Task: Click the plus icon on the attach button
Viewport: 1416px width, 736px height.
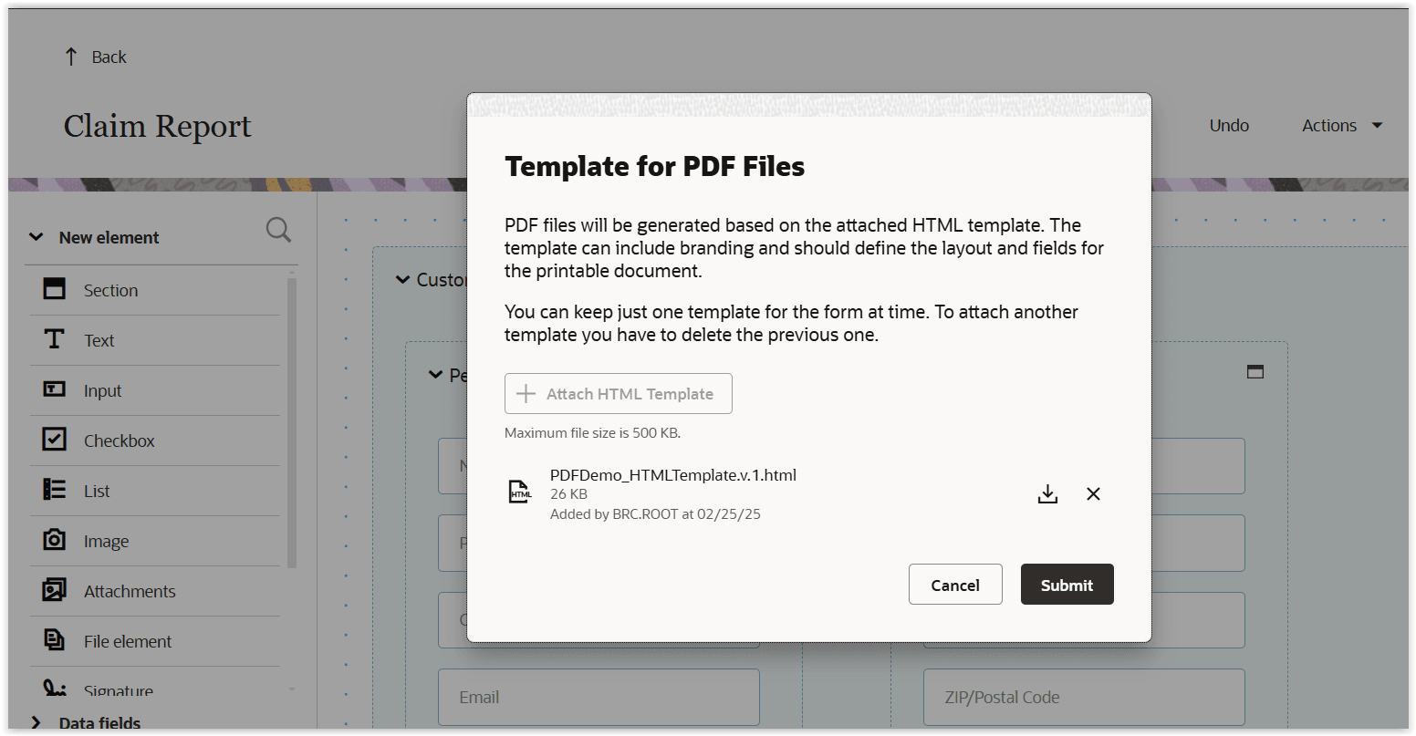Action: (x=526, y=394)
